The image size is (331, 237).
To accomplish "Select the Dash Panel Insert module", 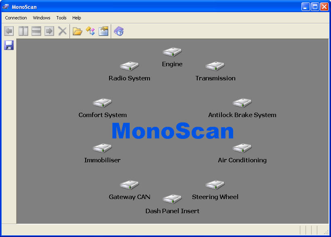I will coord(172,199).
